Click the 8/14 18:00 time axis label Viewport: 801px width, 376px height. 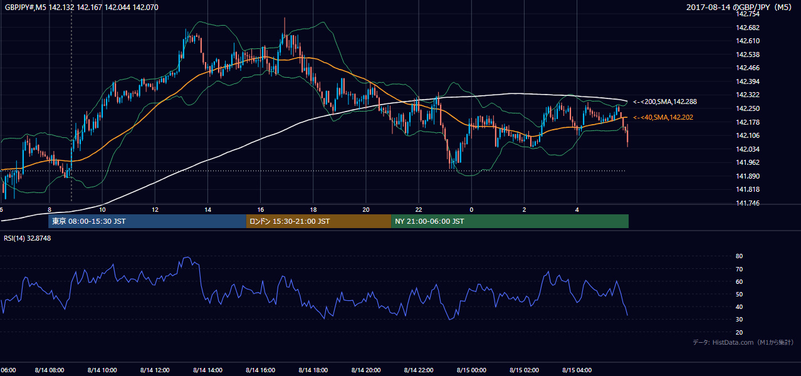point(313,370)
